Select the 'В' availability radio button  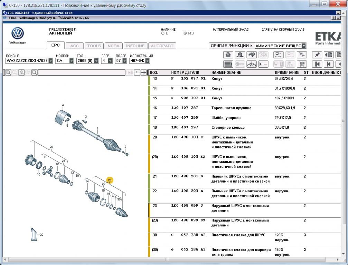coord(163,33)
